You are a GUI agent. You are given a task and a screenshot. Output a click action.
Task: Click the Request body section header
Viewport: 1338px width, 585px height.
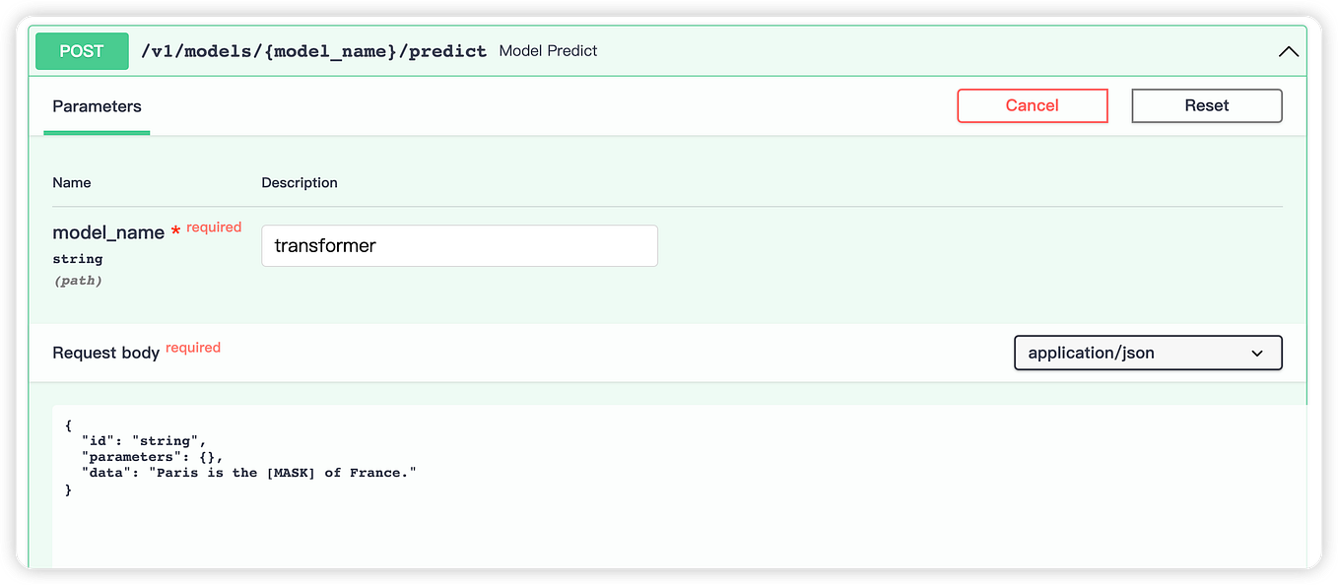[x=105, y=352]
